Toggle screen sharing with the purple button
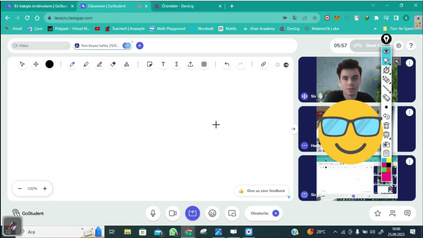The height and width of the screenshot is (238, 423). [x=192, y=213]
